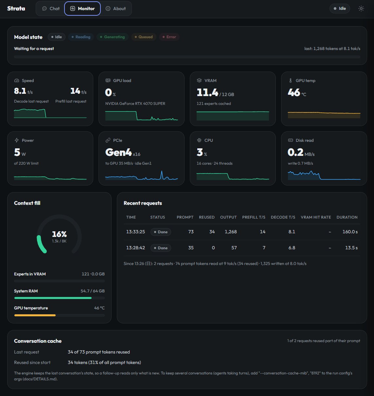Click the 1,268 output token value
The image size is (374, 396).
231,232
